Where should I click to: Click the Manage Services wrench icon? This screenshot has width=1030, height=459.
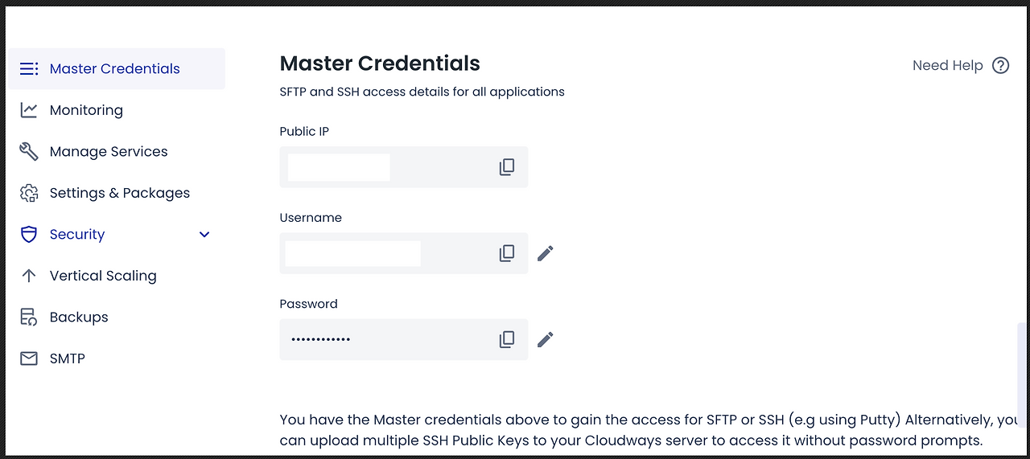[x=29, y=152]
